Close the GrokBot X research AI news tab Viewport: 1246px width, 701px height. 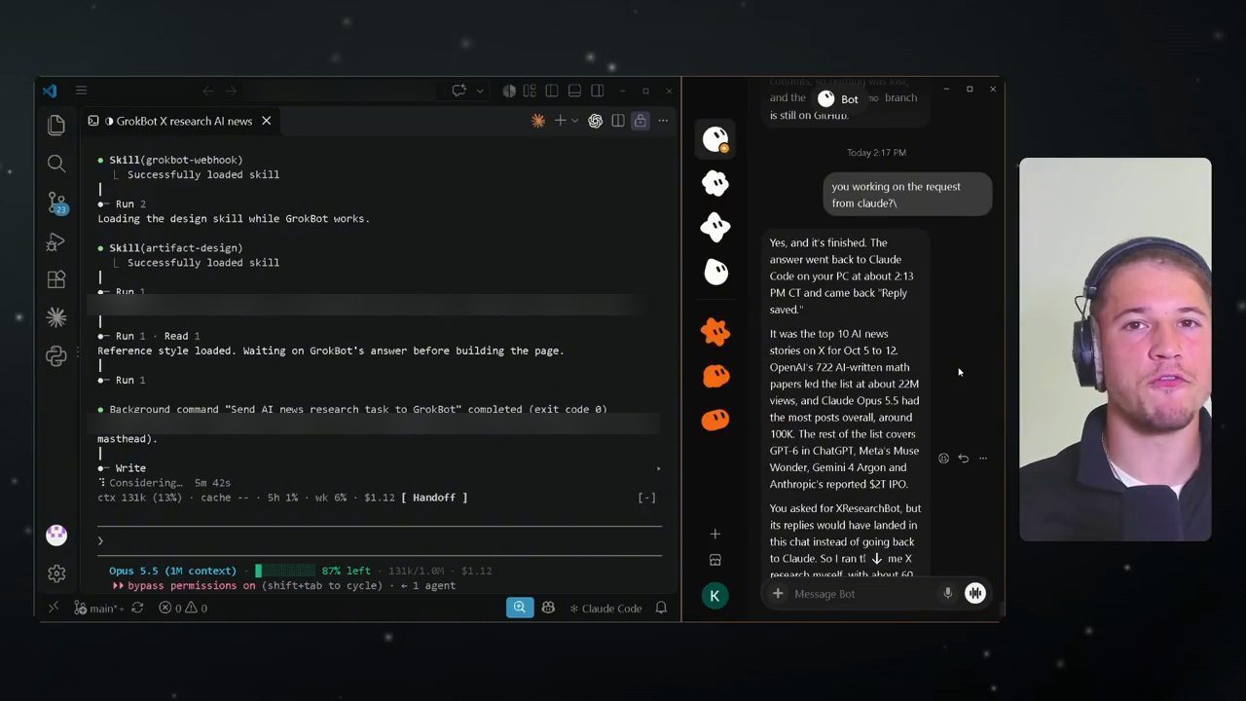(266, 121)
